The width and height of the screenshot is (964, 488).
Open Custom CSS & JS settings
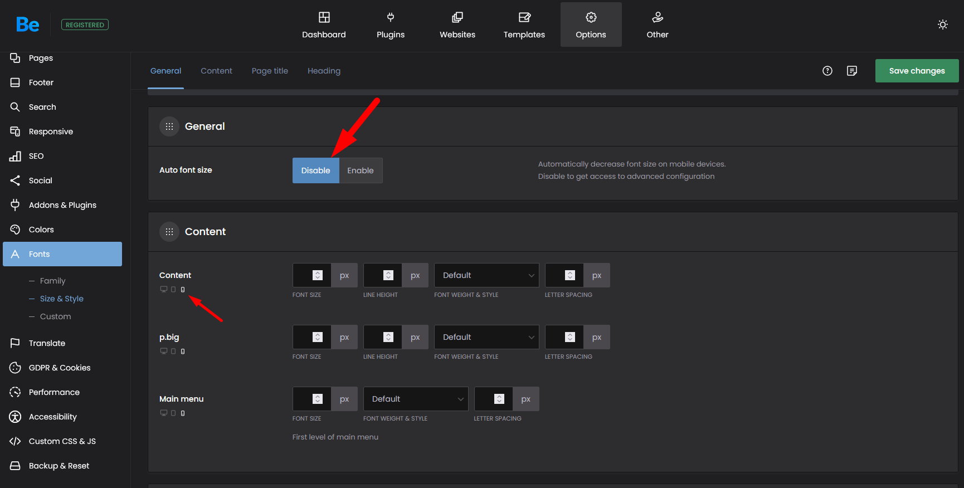tap(62, 441)
